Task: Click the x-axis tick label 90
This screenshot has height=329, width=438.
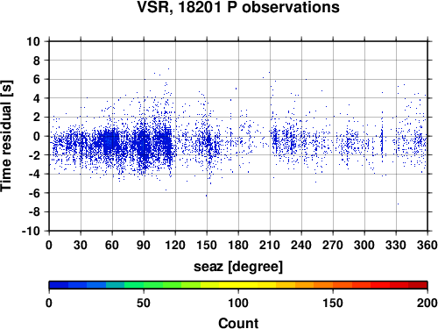Action: click(x=144, y=245)
